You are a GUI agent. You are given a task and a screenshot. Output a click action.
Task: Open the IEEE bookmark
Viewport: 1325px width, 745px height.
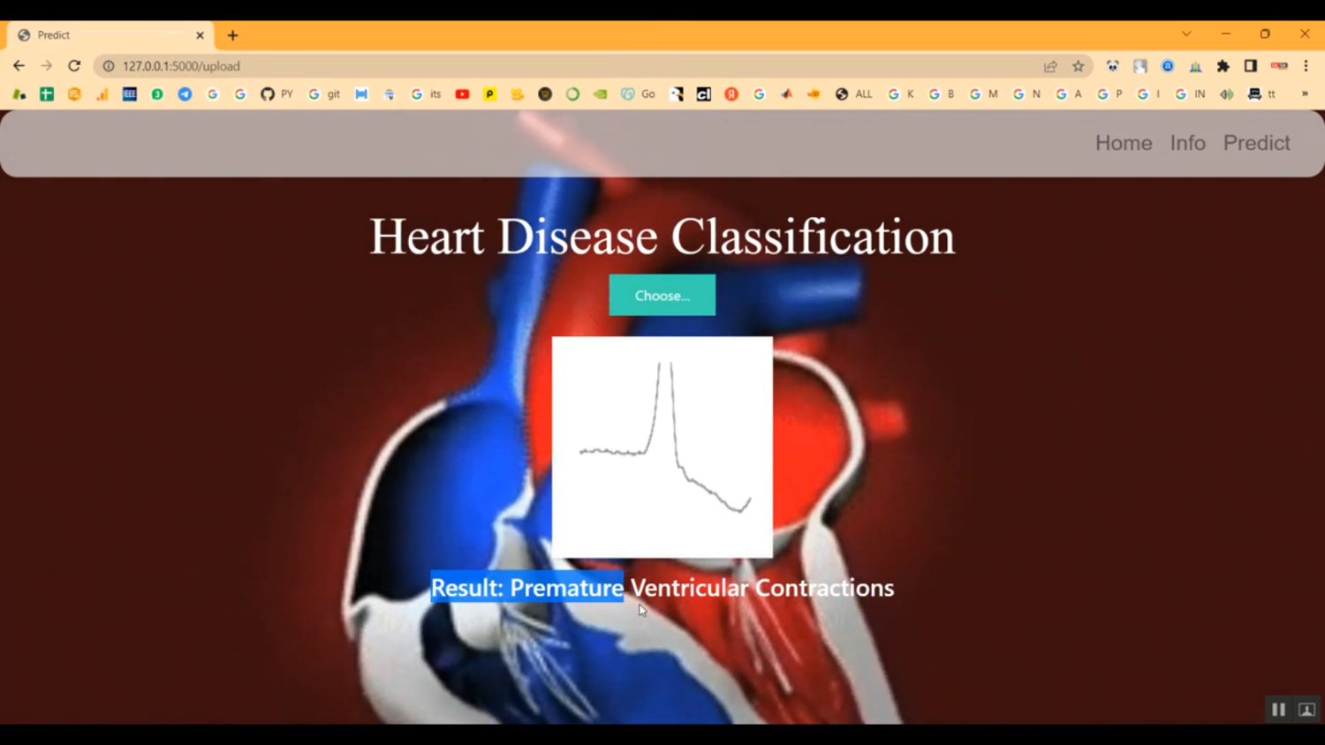pos(129,94)
